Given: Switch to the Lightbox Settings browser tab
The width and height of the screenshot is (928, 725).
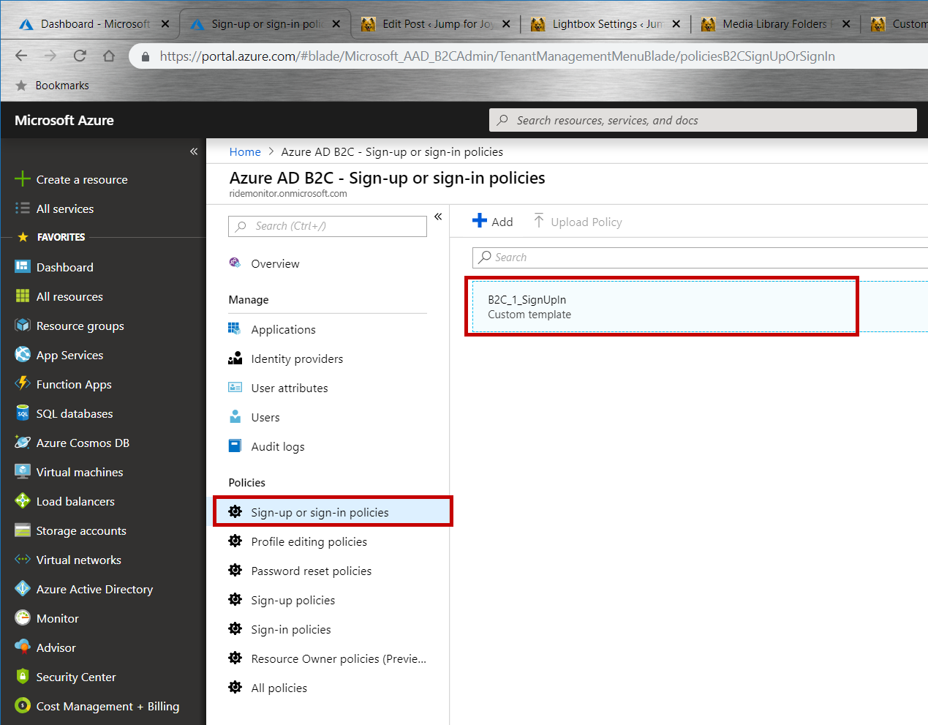Looking at the screenshot, I should click(x=606, y=23).
